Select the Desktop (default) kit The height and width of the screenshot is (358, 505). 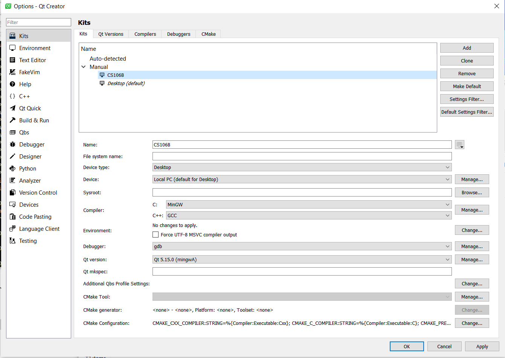click(x=126, y=84)
